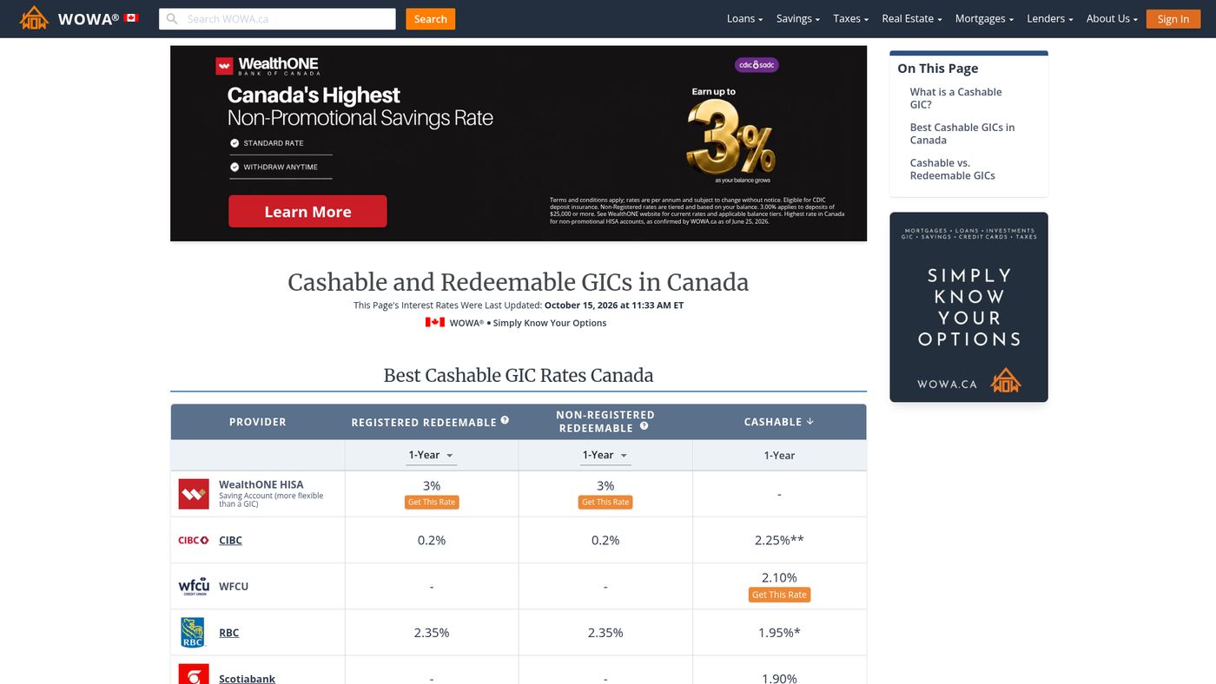Click the WealthONE logo in banner ad
Viewport: 1216px width, 684px height.
tap(268, 65)
